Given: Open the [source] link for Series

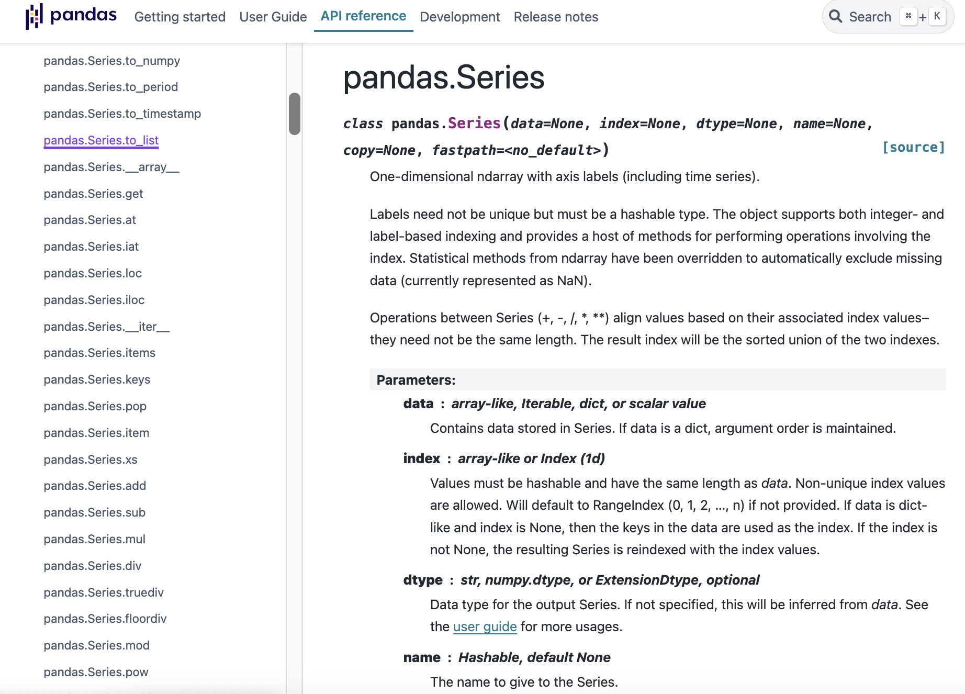Looking at the screenshot, I should click(x=913, y=148).
